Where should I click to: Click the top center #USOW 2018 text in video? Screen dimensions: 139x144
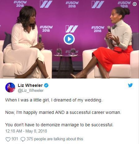[x=72, y=5]
